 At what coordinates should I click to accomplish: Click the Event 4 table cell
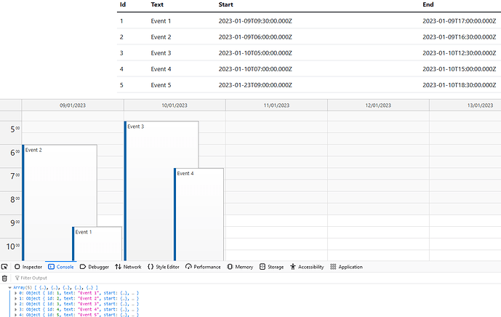point(161,69)
